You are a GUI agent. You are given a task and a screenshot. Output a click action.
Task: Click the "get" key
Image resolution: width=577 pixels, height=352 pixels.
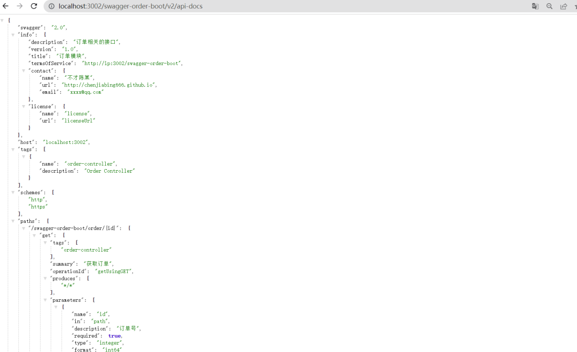click(x=46, y=236)
